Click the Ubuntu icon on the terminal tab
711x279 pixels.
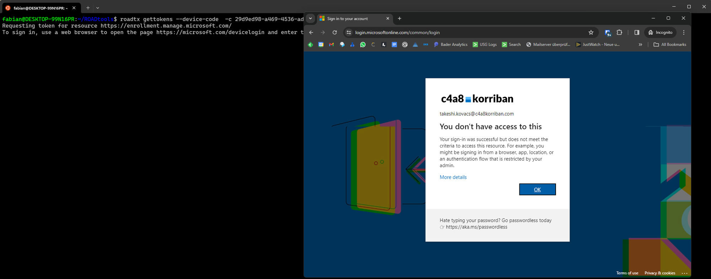(8, 8)
